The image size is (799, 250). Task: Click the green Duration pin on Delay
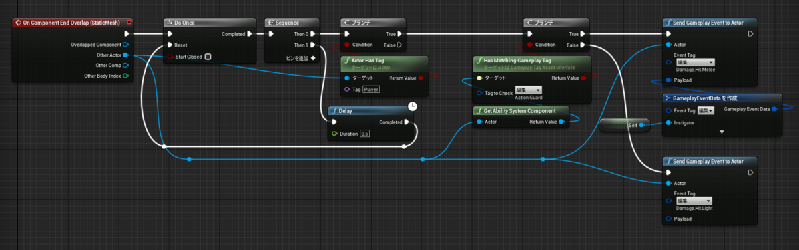click(x=334, y=134)
